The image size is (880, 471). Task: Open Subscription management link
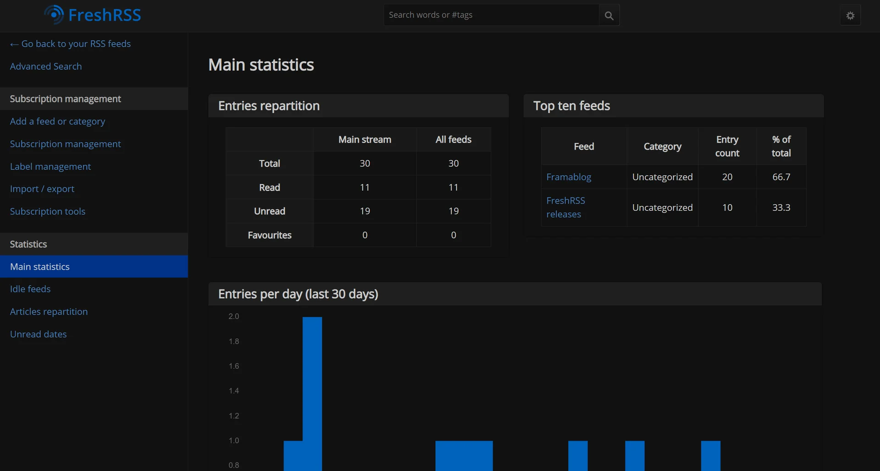point(66,144)
